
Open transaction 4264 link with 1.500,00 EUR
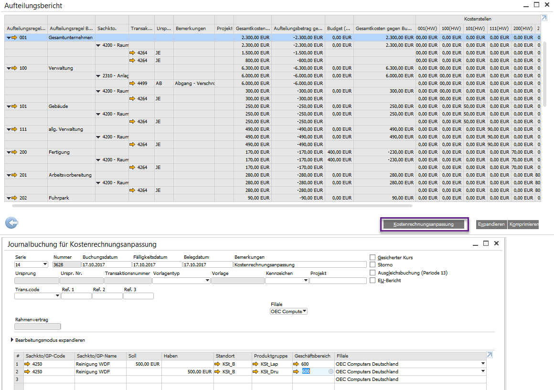pos(132,53)
